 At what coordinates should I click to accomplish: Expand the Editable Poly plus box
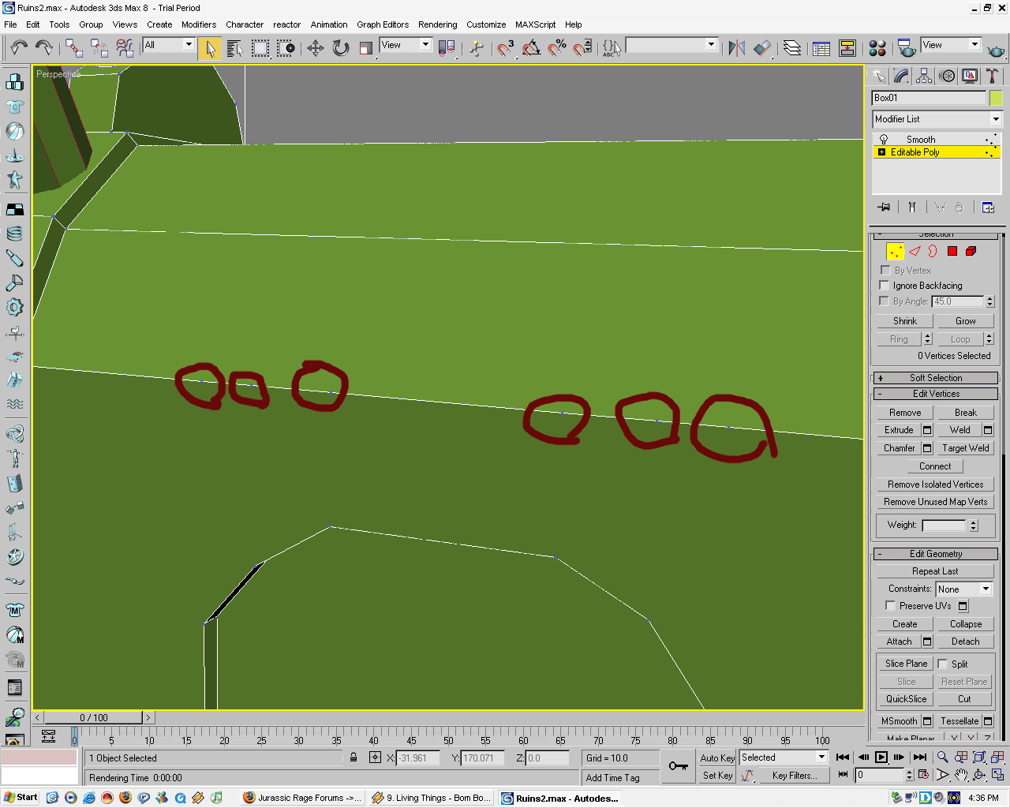coord(881,152)
